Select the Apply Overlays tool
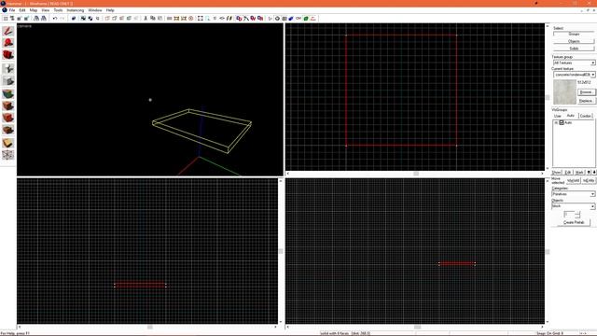 click(x=8, y=130)
